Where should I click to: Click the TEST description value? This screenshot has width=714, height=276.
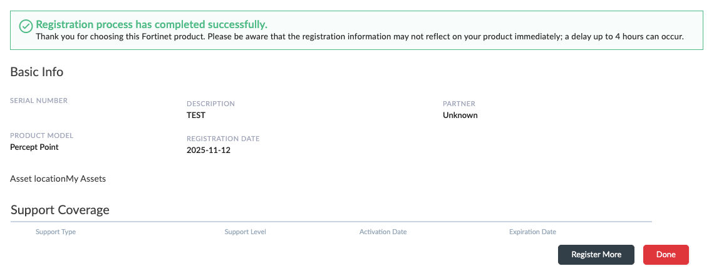click(x=196, y=116)
